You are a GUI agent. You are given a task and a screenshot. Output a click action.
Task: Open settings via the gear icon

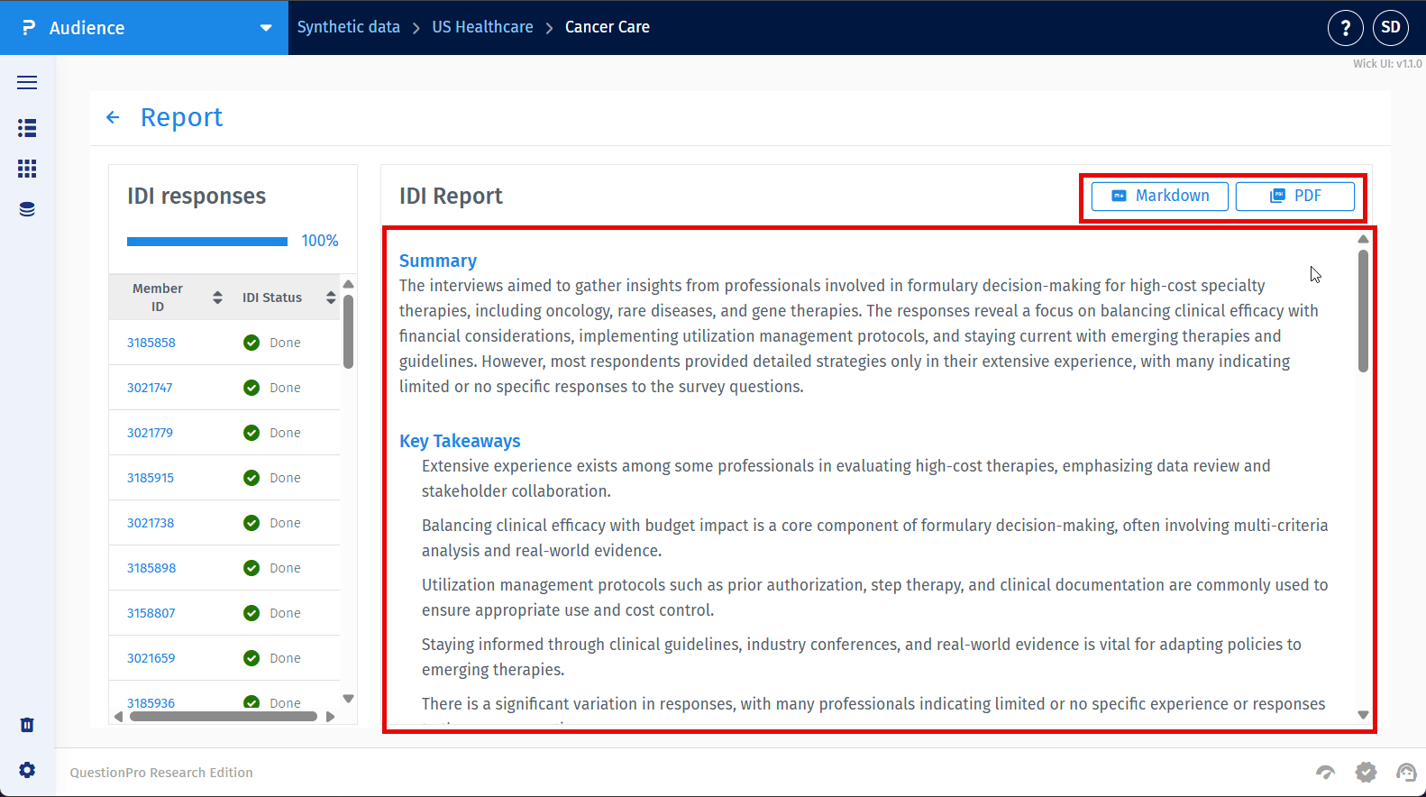(27, 770)
